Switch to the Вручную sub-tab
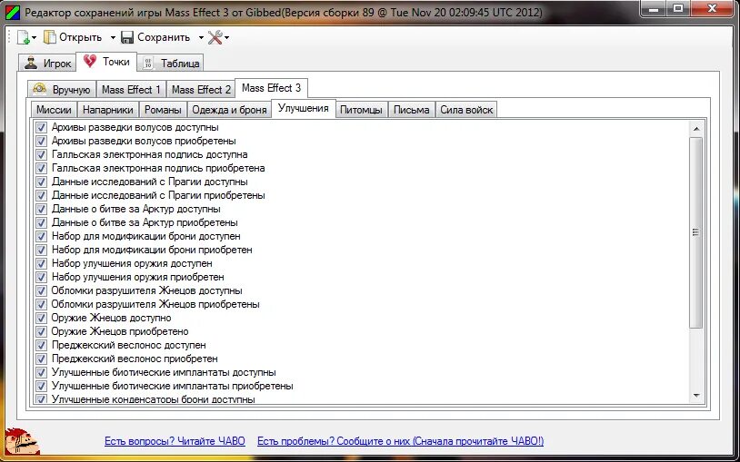 coord(62,90)
